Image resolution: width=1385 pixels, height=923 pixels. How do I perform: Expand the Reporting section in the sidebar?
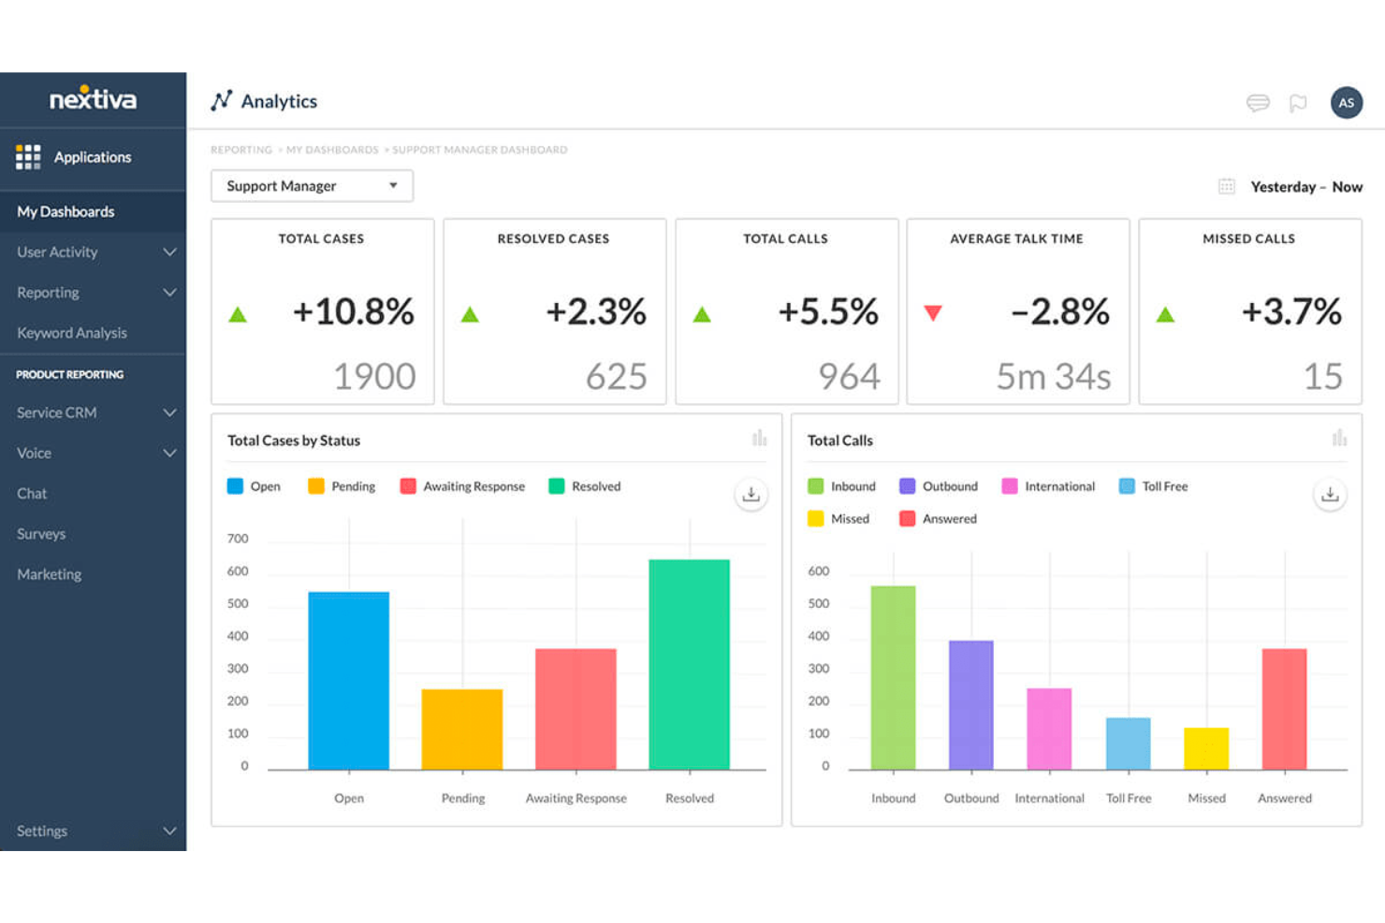click(x=94, y=292)
